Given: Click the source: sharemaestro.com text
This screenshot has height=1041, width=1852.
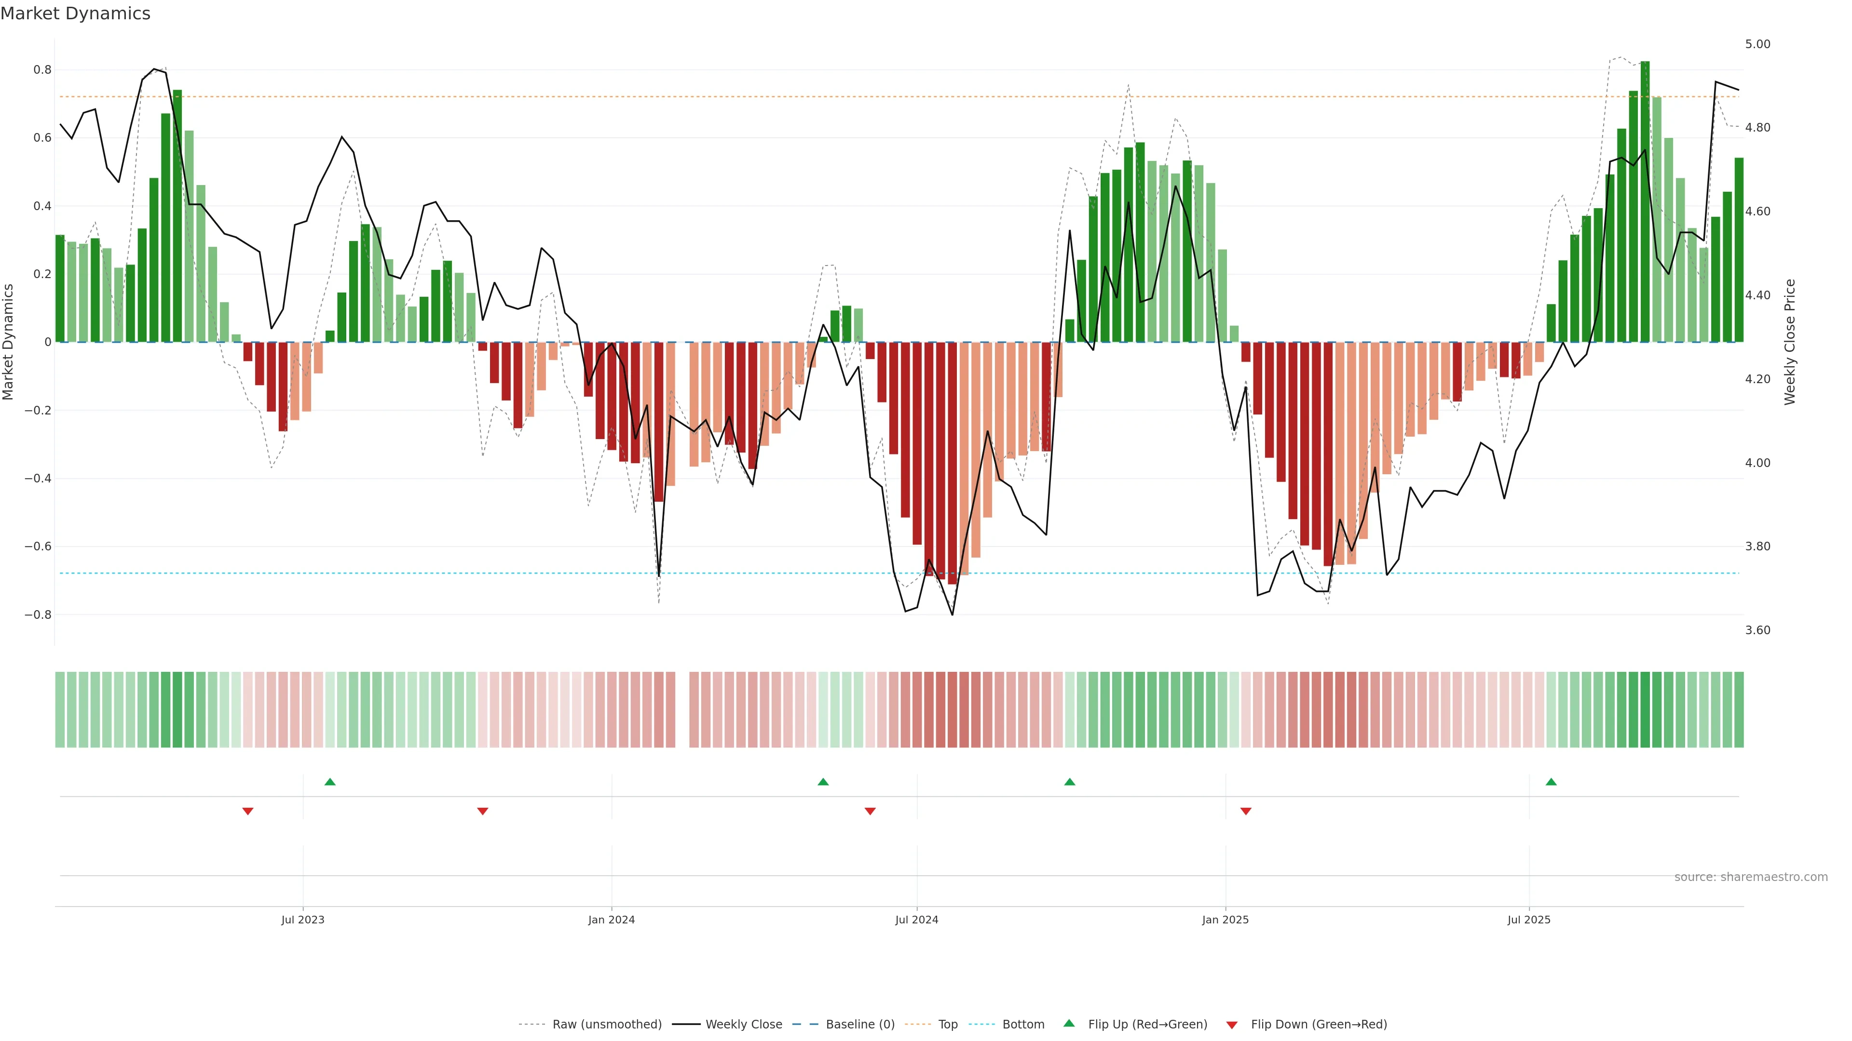Looking at the screenshot, I should point(1751,877).
